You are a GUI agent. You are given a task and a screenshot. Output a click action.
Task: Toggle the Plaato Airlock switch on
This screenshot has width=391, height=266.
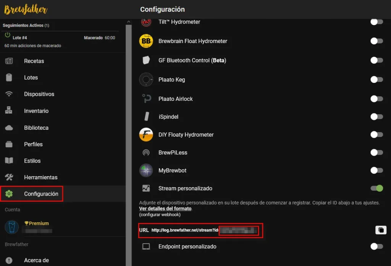click(376, 99)
